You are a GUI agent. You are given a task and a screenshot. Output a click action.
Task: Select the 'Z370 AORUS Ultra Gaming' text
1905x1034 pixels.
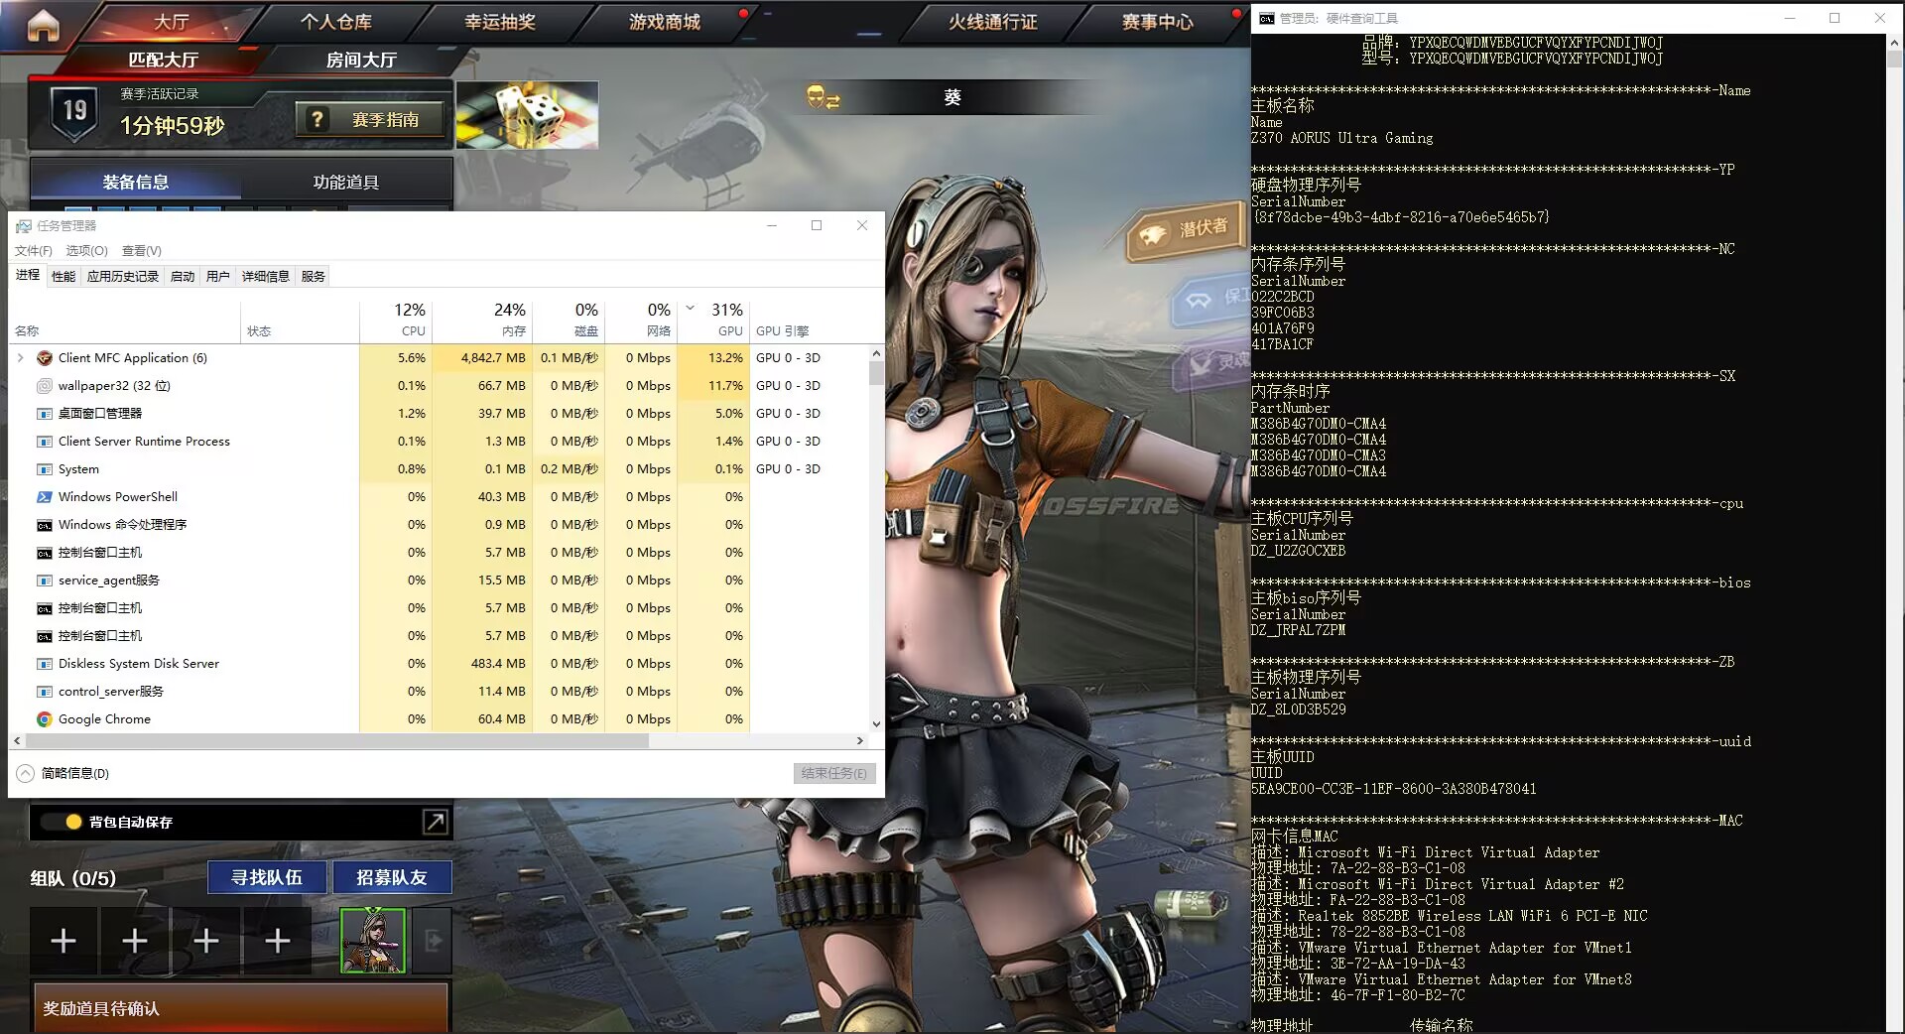pyautogui.click(x=1341, y=138)
